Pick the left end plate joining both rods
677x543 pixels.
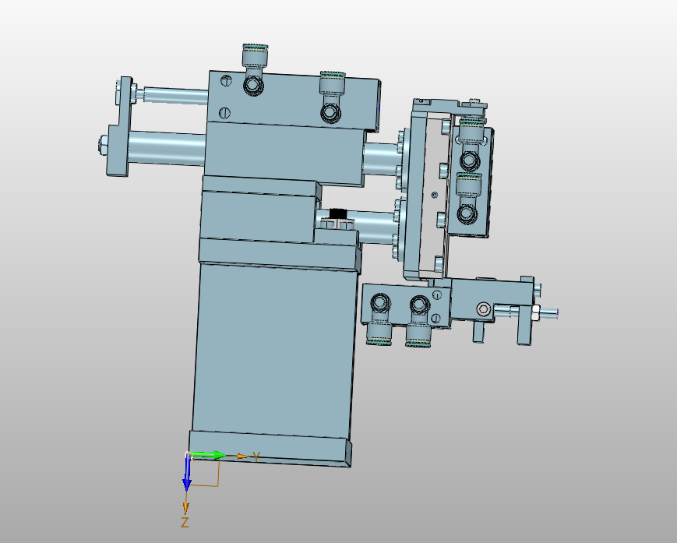[x=120, y=126]
